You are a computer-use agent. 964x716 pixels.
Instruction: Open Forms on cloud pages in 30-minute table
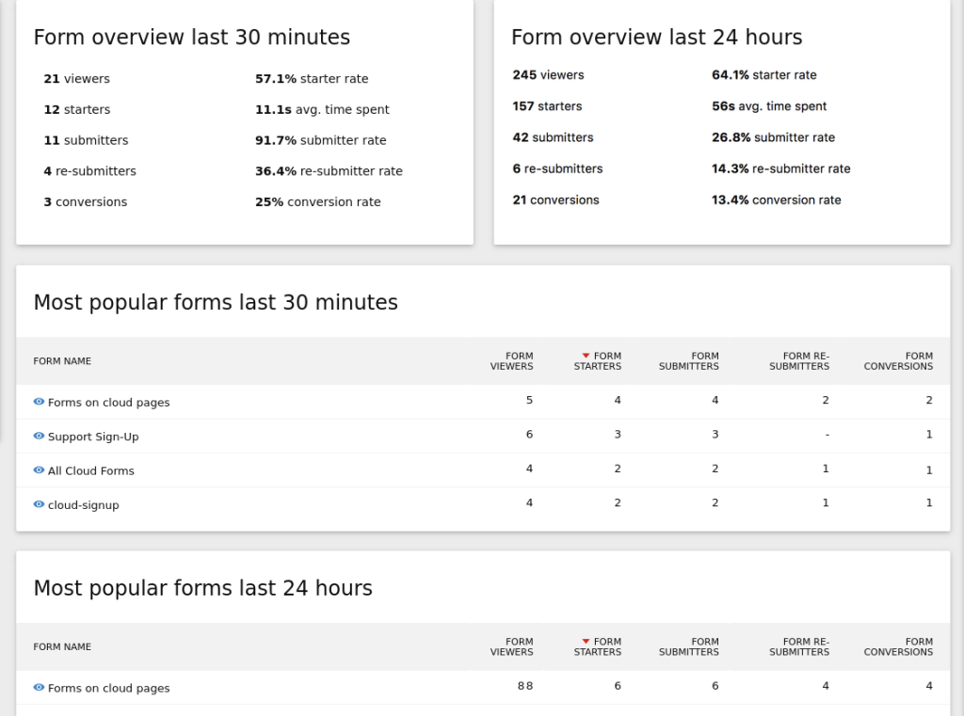108,403
